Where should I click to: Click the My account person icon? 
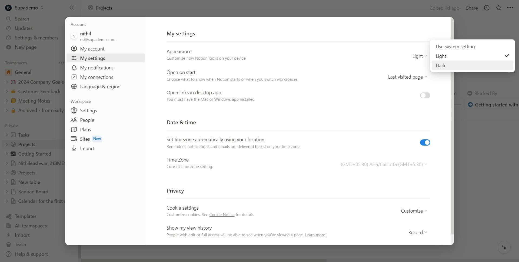74,49
